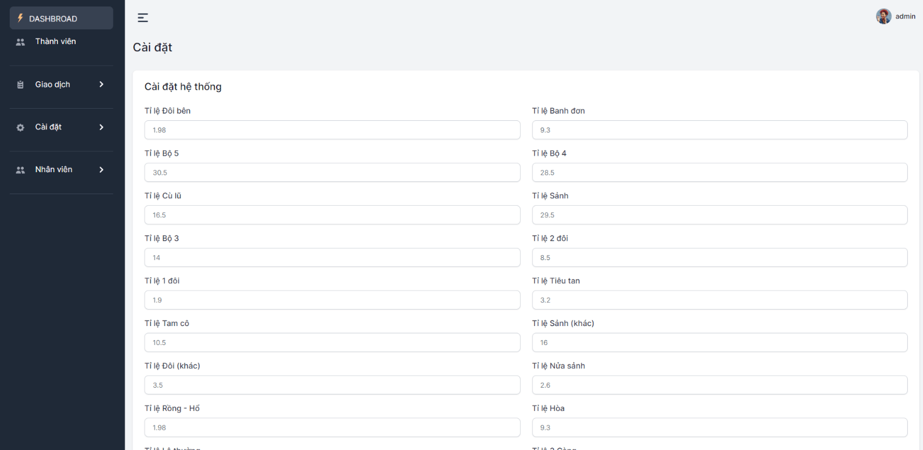The image size is (923, 450).
Task: Expand the Nhân viên submenu chevron
Action: click(x=101, y=170)
